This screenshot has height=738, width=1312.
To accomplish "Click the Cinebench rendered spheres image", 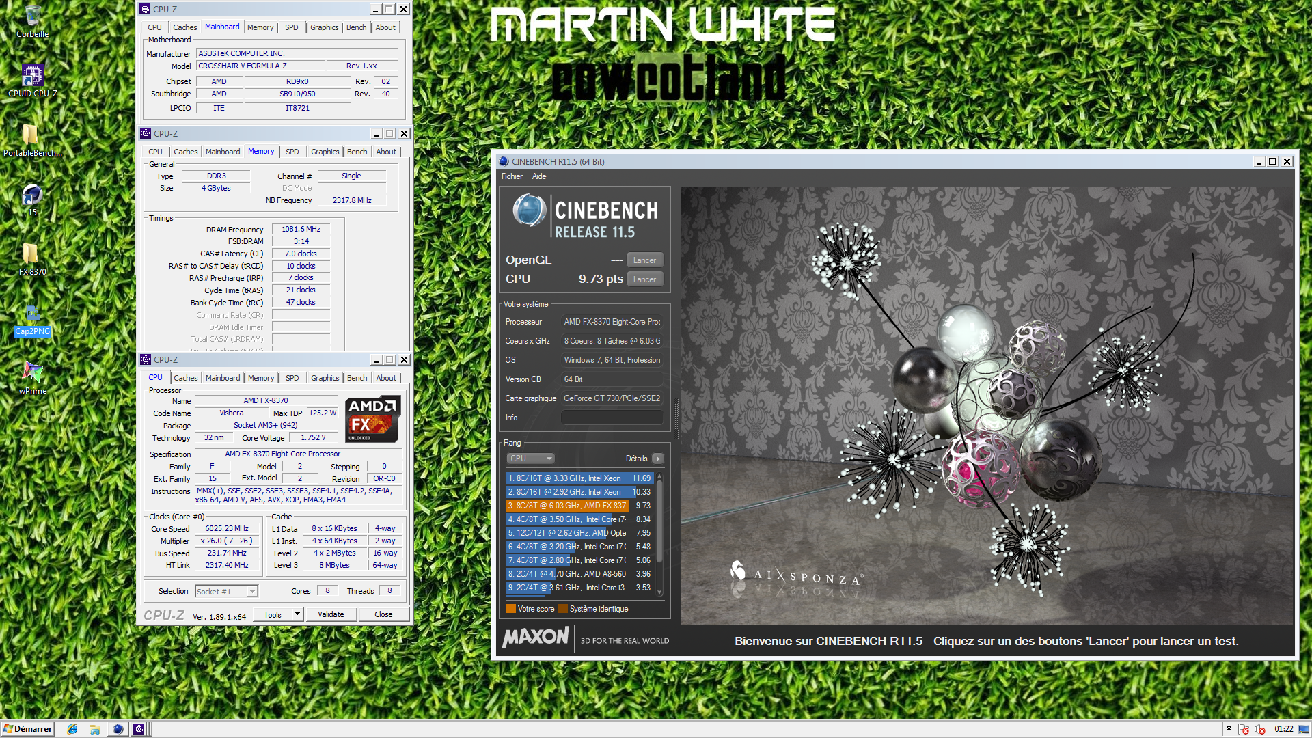I will point(987,405).
